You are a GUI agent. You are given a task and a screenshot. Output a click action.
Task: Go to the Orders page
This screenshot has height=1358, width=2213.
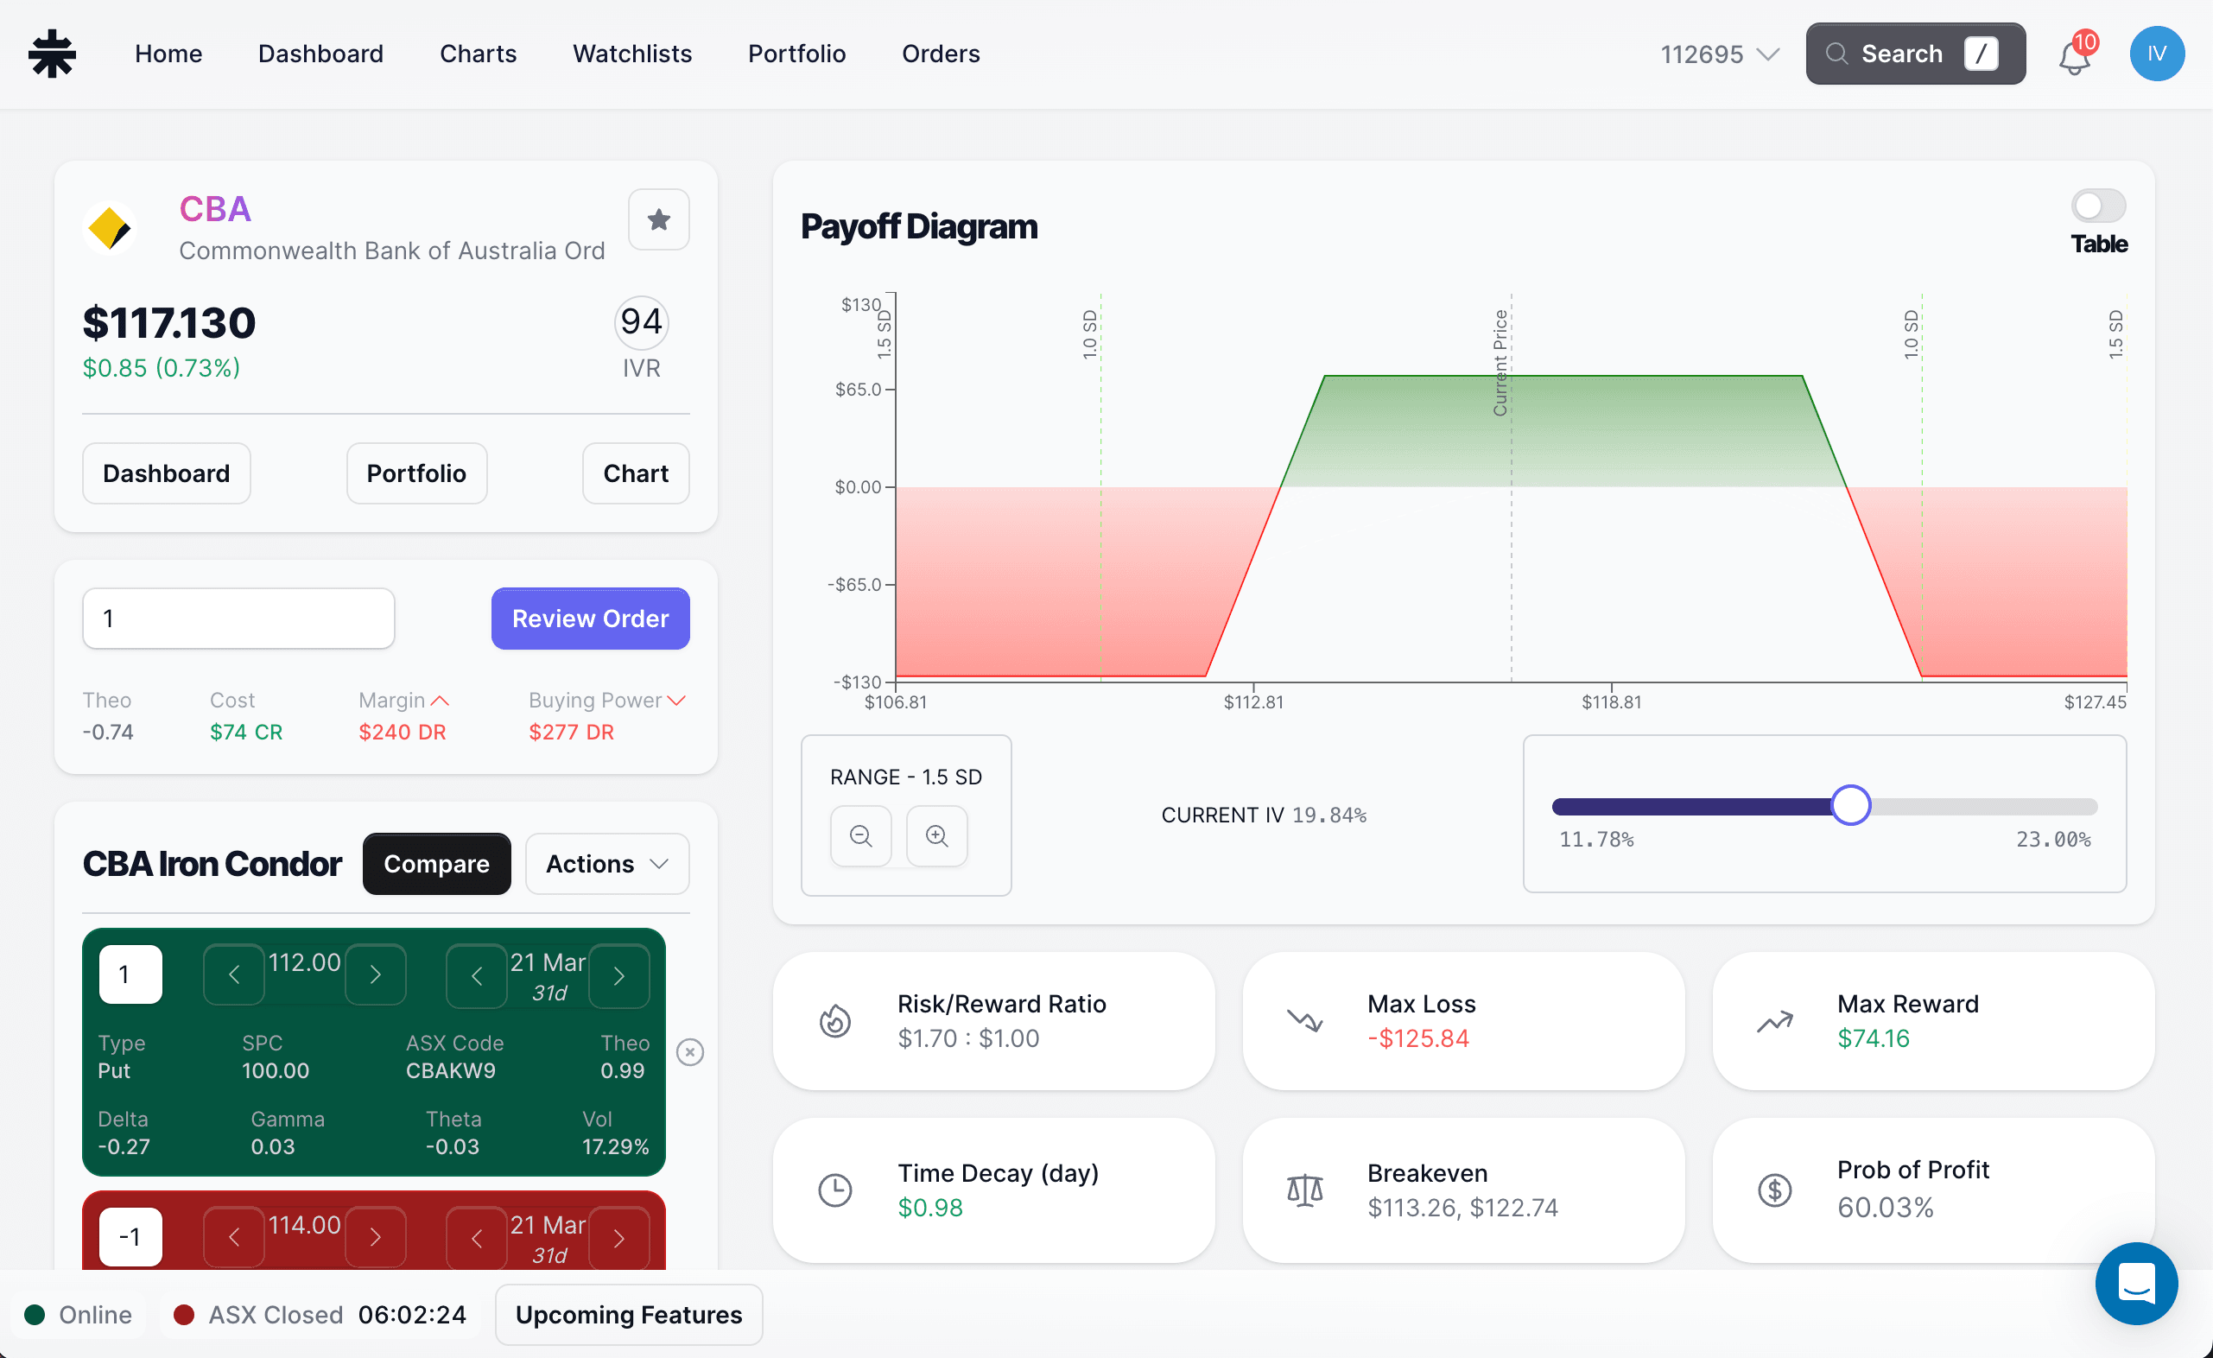click(x=941, y=53)
